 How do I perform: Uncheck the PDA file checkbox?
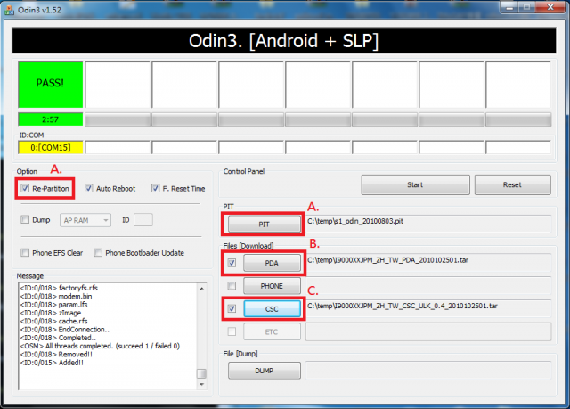[232, 263]
